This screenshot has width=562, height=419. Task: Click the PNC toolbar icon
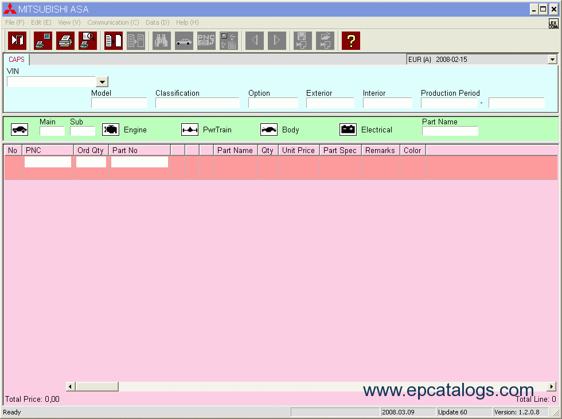click(x=206, y=41)
